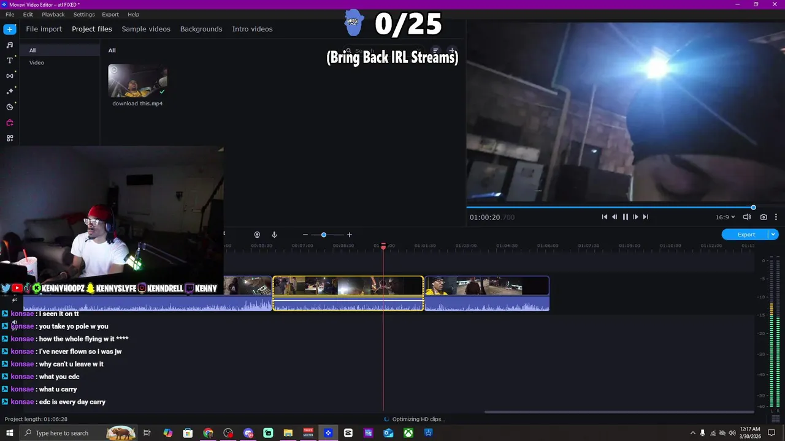Open the Sounds music note panel
Image resolution: width=785 pixels, height=441 pixels.
10,45
